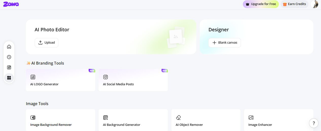The width and height of the screenshot is (321, 131).
Task: Click the Image Enhancer icon
Action: (251, 118)
